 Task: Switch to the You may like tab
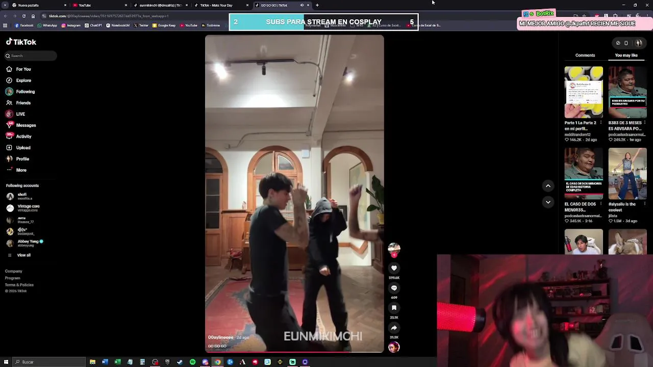626,55
